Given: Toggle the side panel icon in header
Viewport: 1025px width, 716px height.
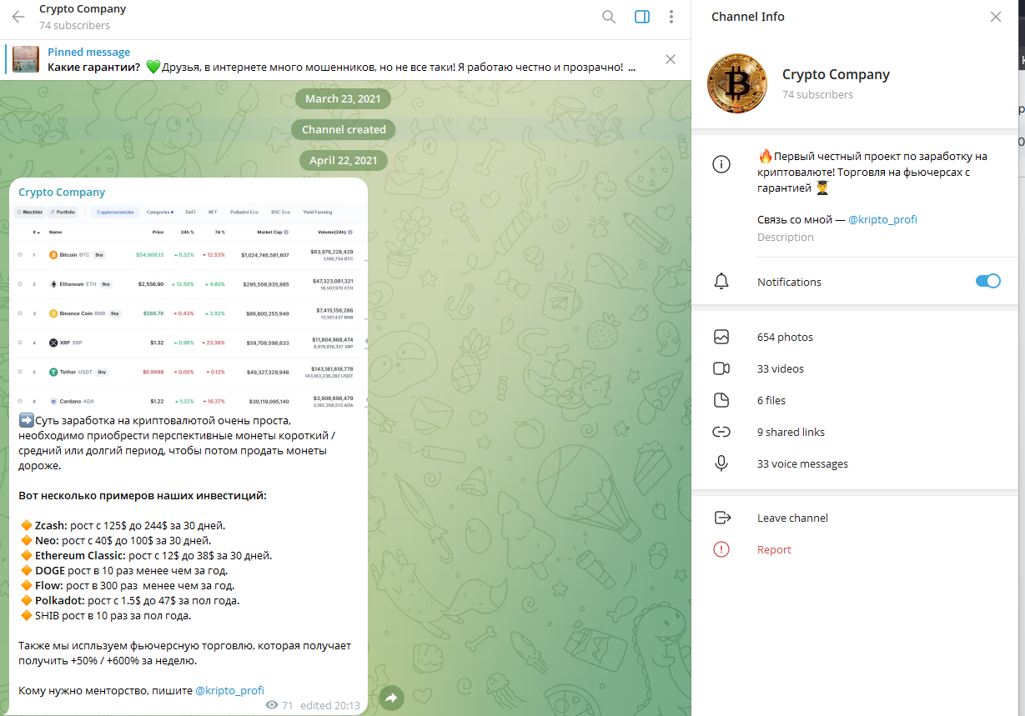Looking at the screenshot, I should click(x=642, y=17).
